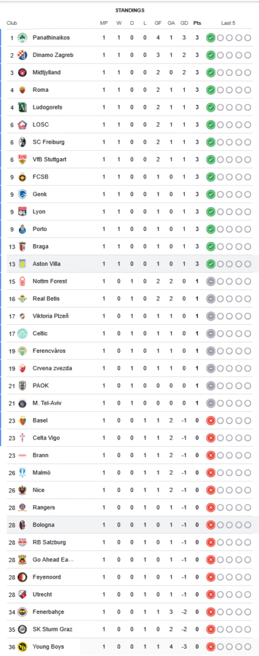Click Basel's red loss result icon

pos(210,421)
